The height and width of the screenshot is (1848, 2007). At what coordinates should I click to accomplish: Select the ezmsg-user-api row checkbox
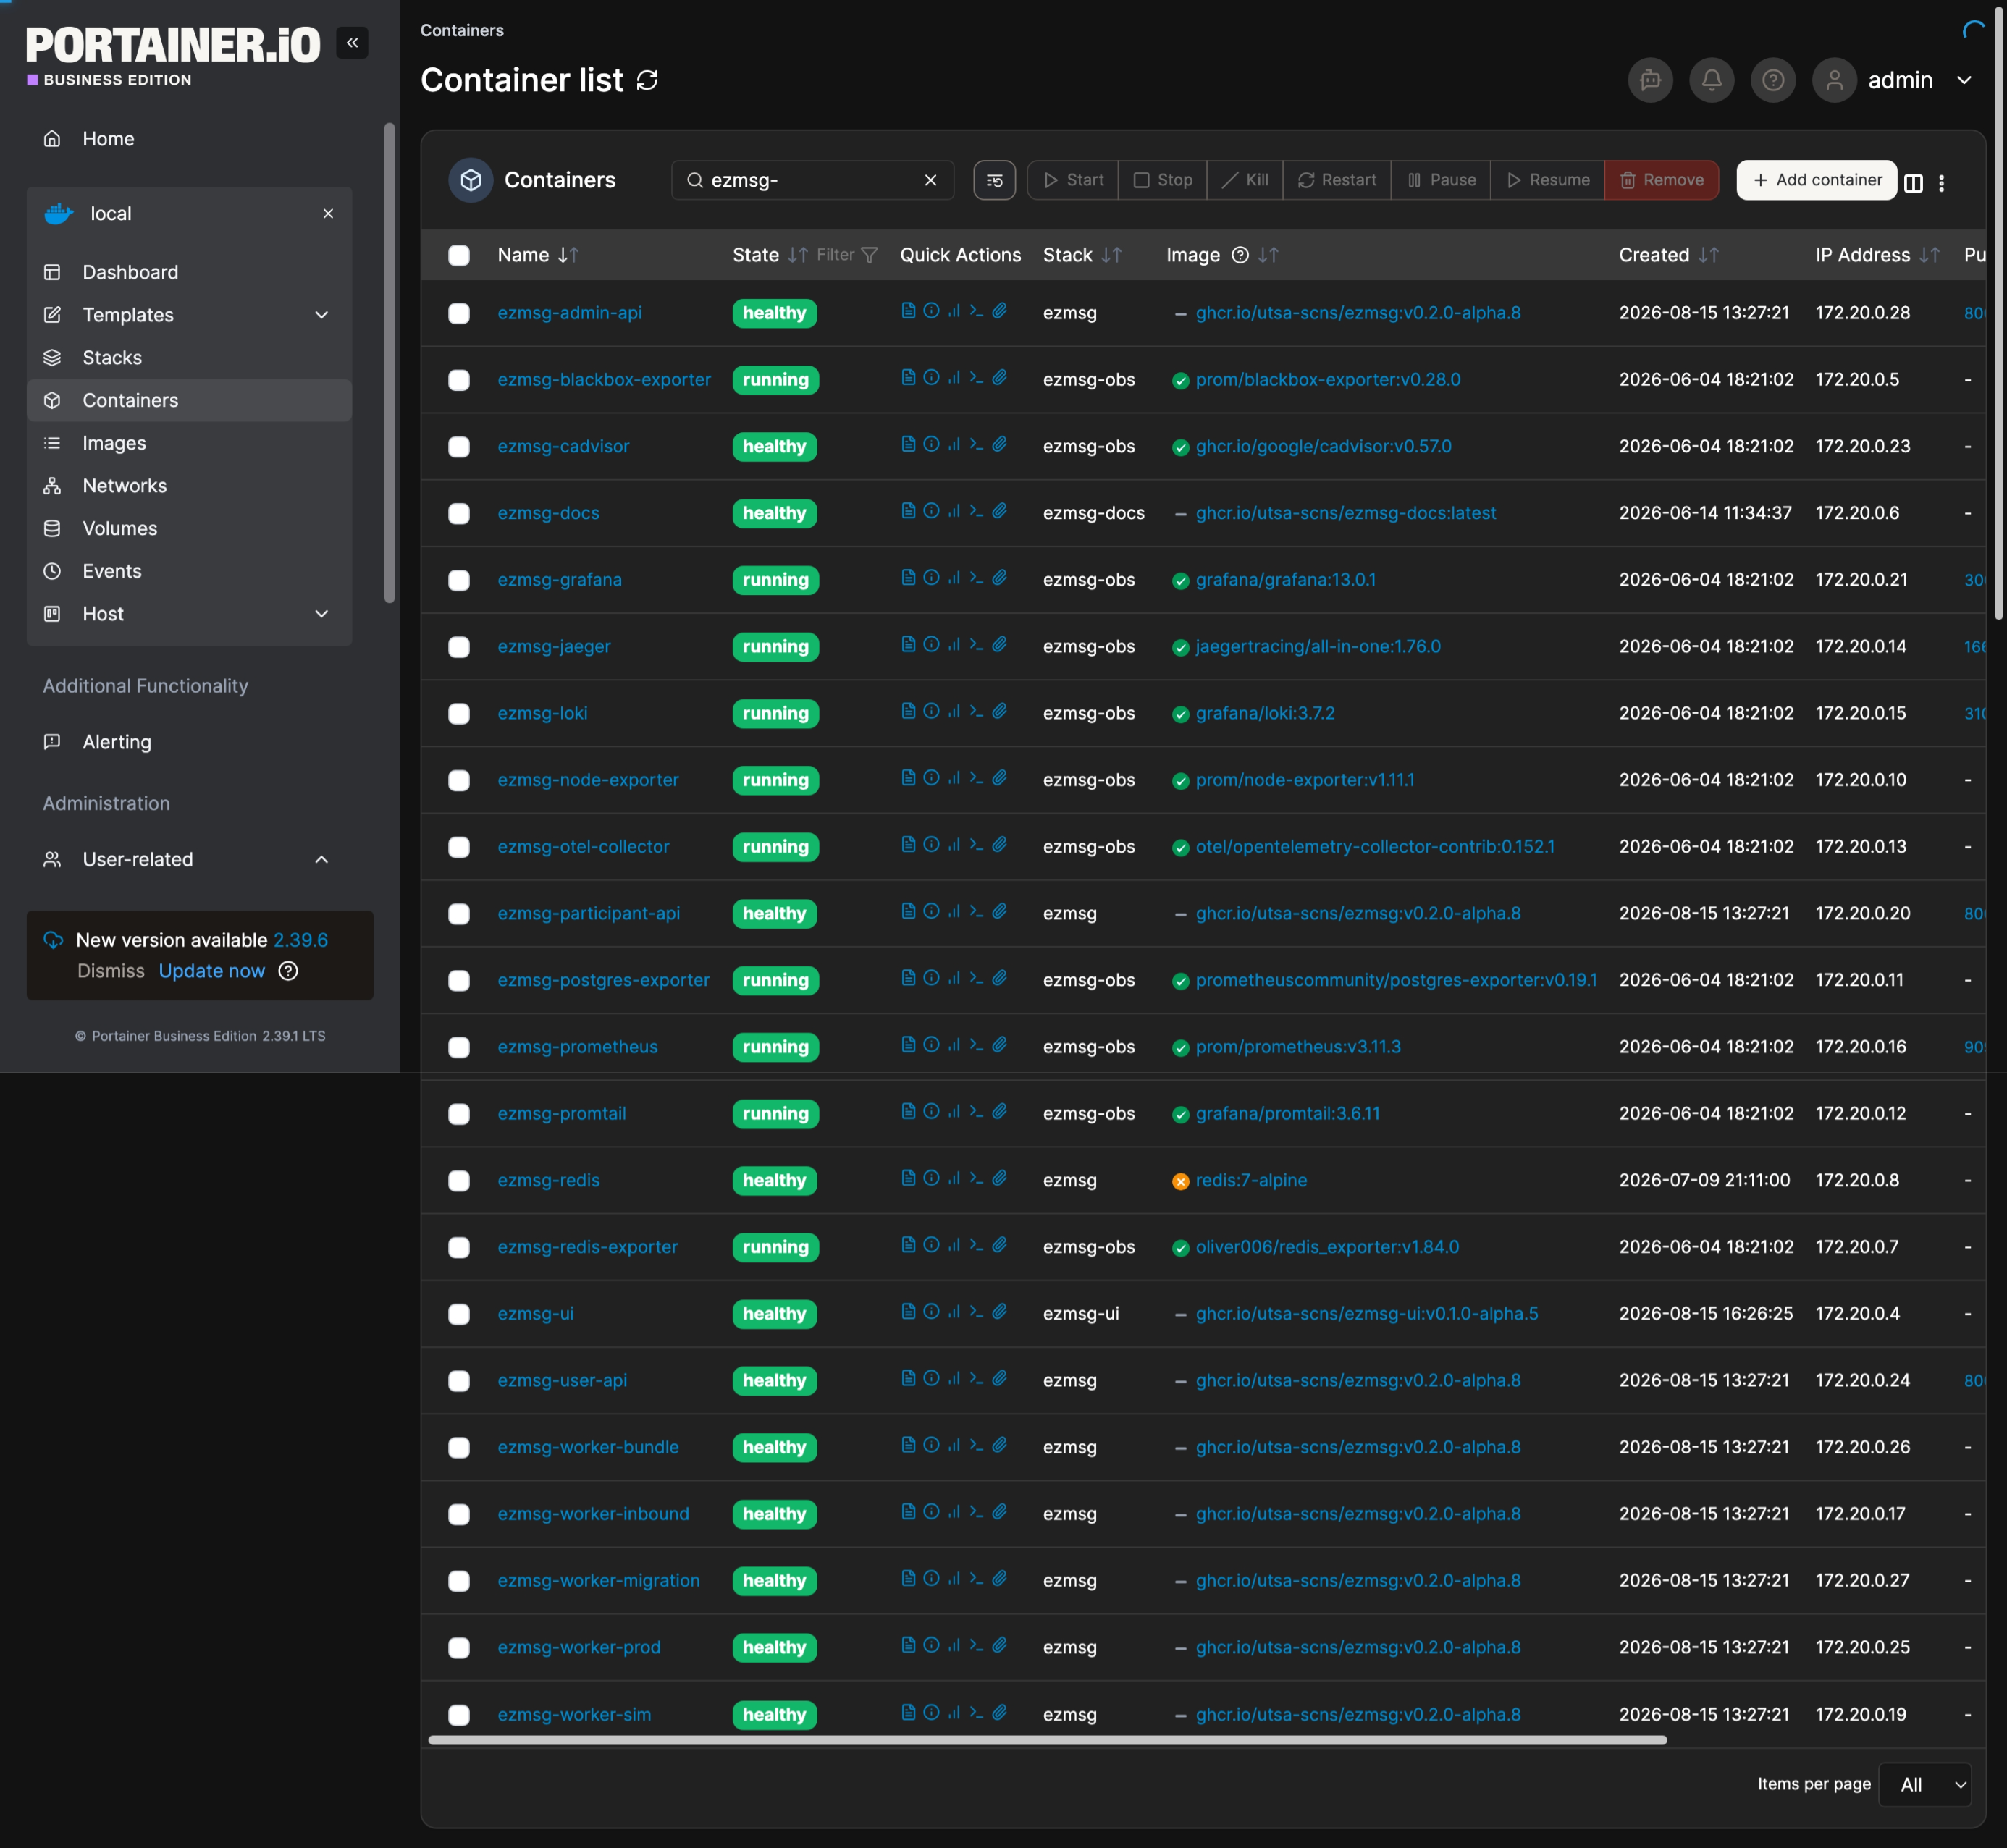(459, 1381)
